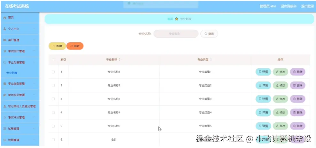Expand the 用户管理 menu chevron
316x148 pixels.
34,40
